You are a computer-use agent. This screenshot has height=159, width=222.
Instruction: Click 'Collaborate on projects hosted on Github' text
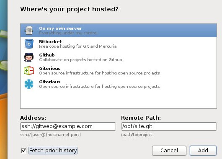click(x=80, y=60)
